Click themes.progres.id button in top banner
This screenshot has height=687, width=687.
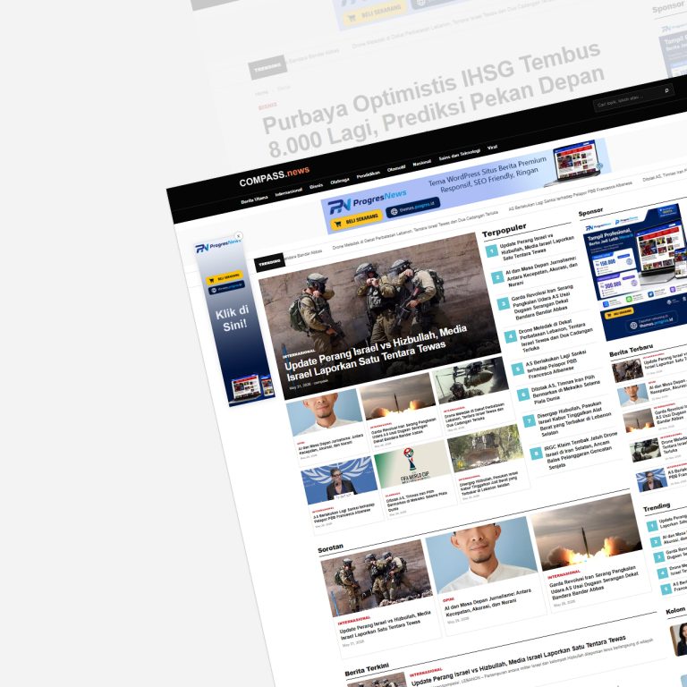coord(412,207)
